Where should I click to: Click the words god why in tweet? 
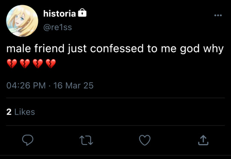[x=202, y=49]
